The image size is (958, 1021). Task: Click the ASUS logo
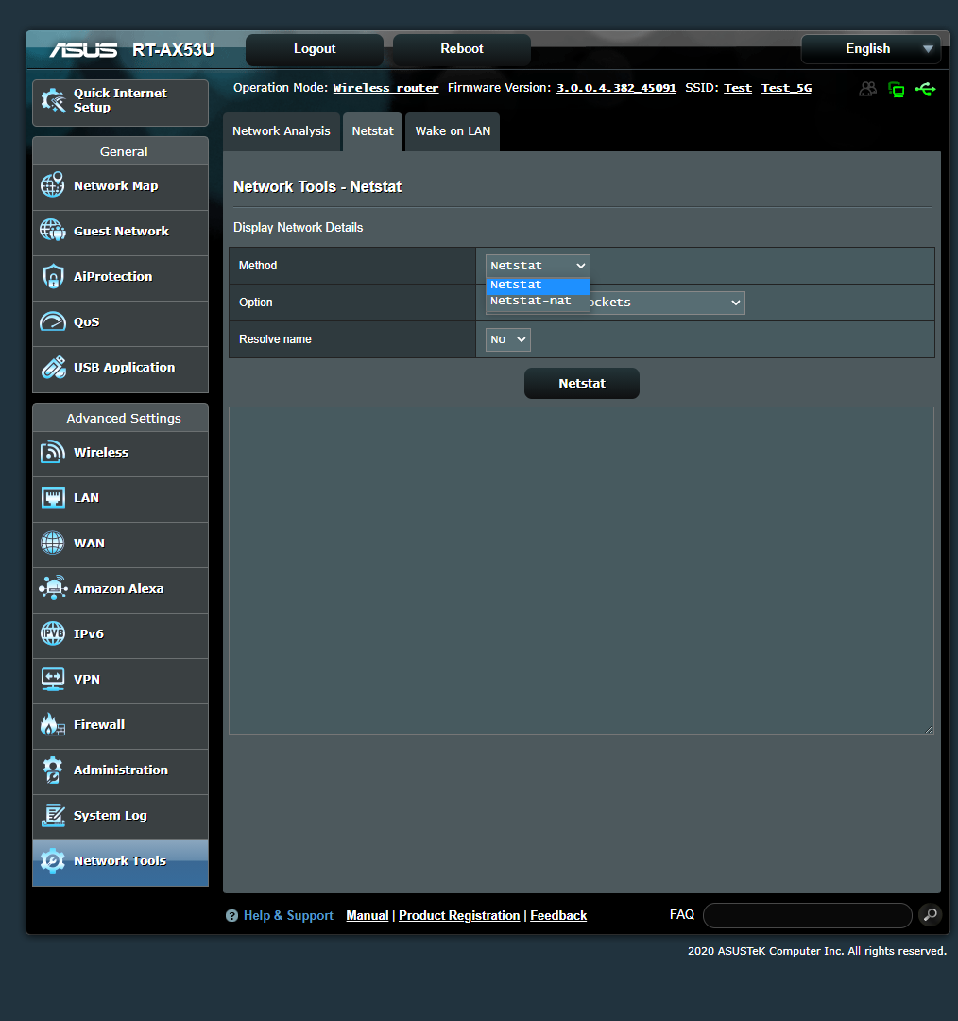pos(83,49)
